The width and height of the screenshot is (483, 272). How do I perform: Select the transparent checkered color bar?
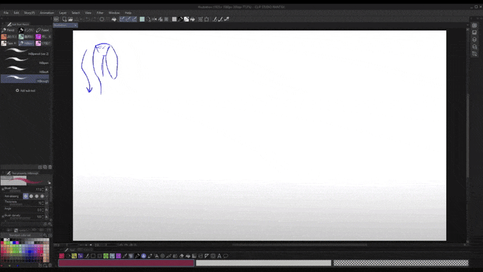click(x=401, y=263)
